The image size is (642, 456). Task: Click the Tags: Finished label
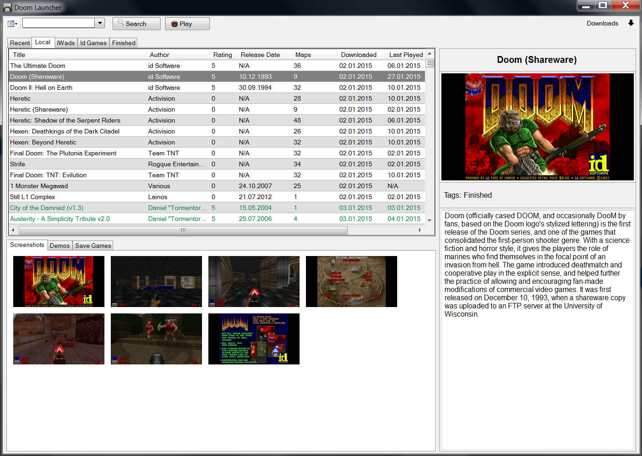point(468,195)
